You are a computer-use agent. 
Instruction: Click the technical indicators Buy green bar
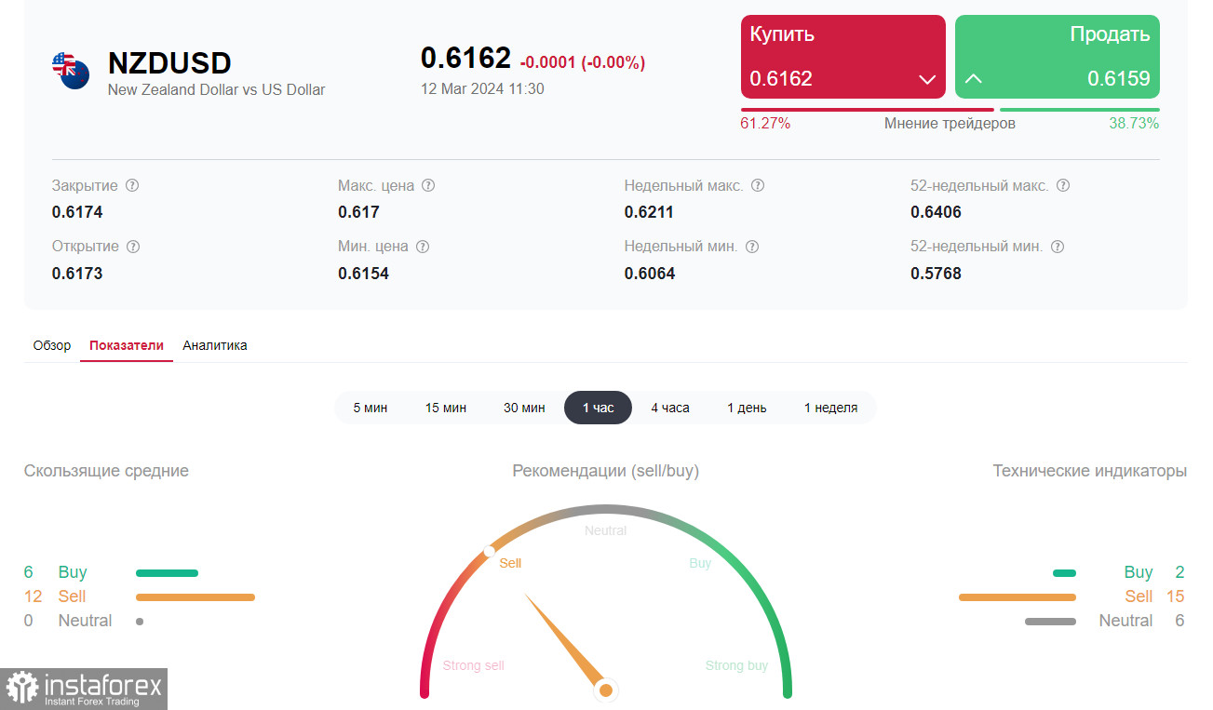pos(1064,573)
